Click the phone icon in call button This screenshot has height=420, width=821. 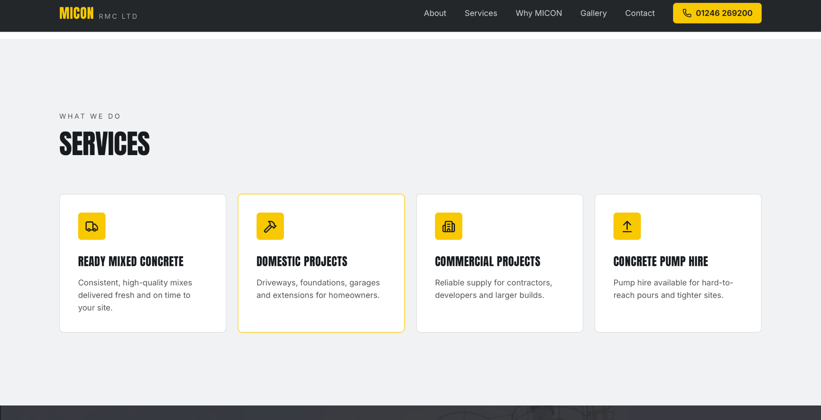pos(687,13)
